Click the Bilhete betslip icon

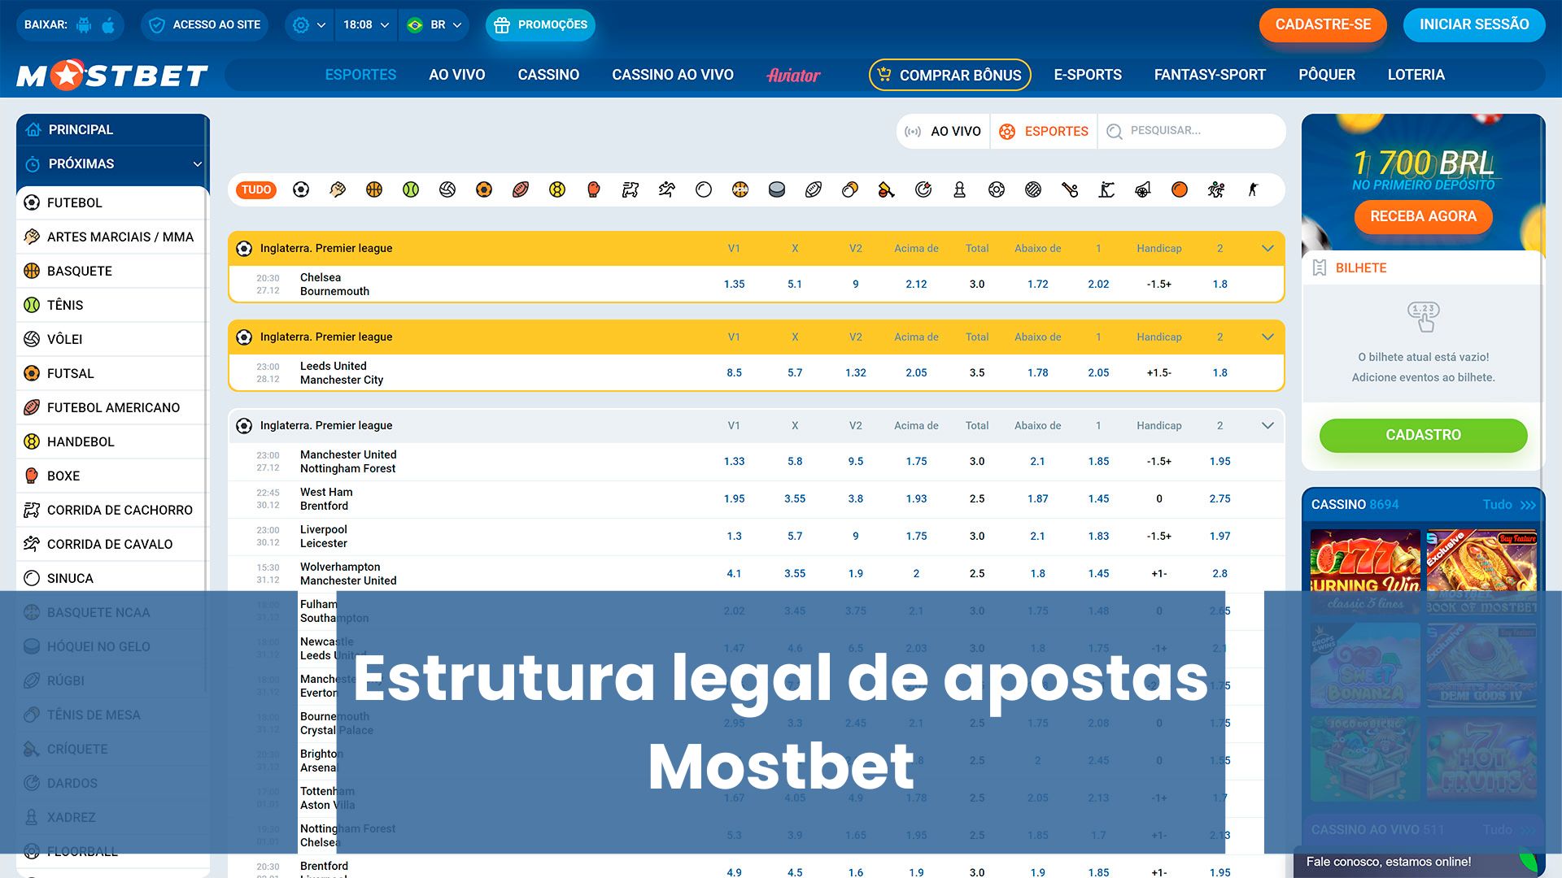[x=1320, y=267]
